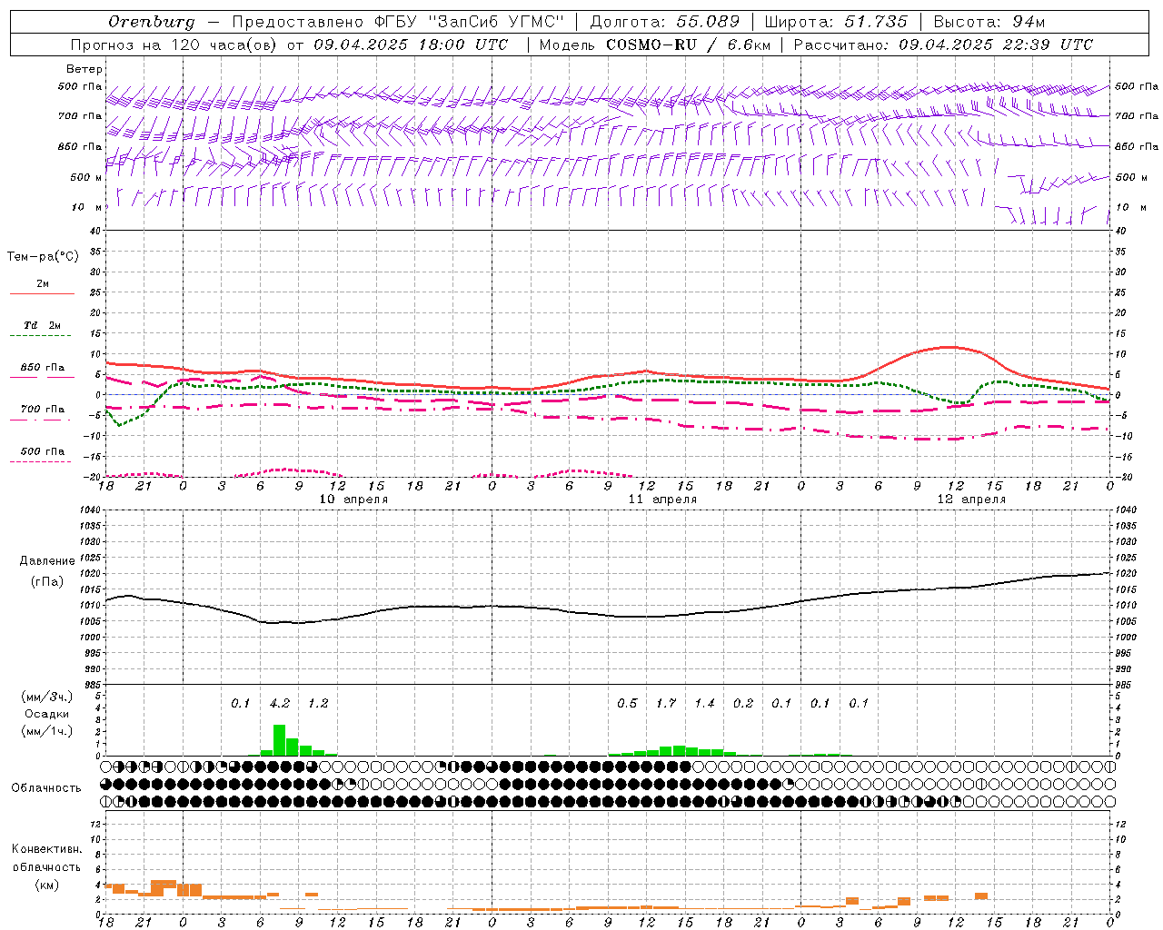Click the '700 гПа' temperature legend entry

[43, 410]
